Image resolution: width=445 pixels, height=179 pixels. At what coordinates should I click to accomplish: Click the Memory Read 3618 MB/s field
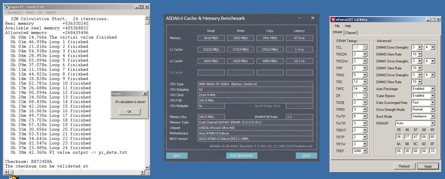tap(211, 38)
